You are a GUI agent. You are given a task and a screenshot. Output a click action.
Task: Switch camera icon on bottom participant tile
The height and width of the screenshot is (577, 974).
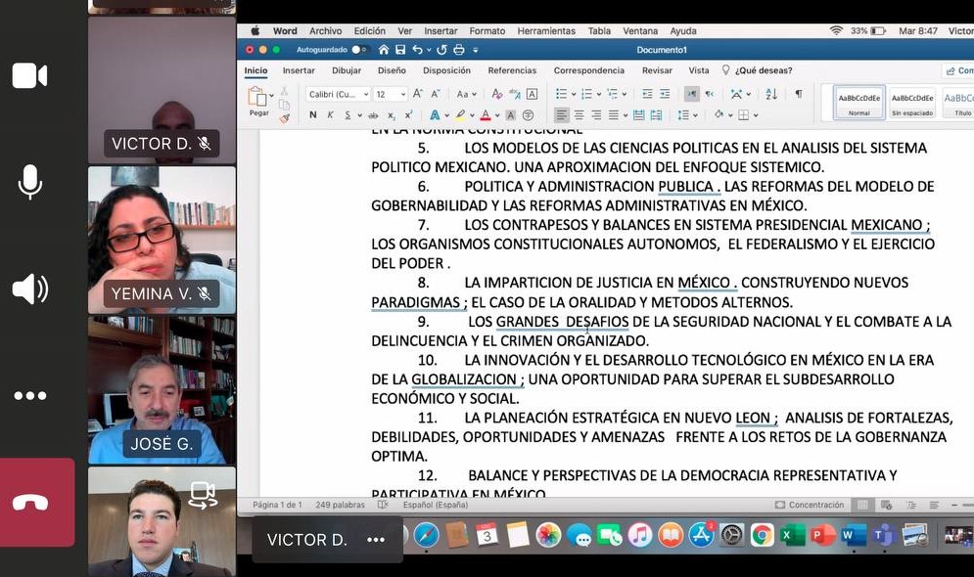204,495
